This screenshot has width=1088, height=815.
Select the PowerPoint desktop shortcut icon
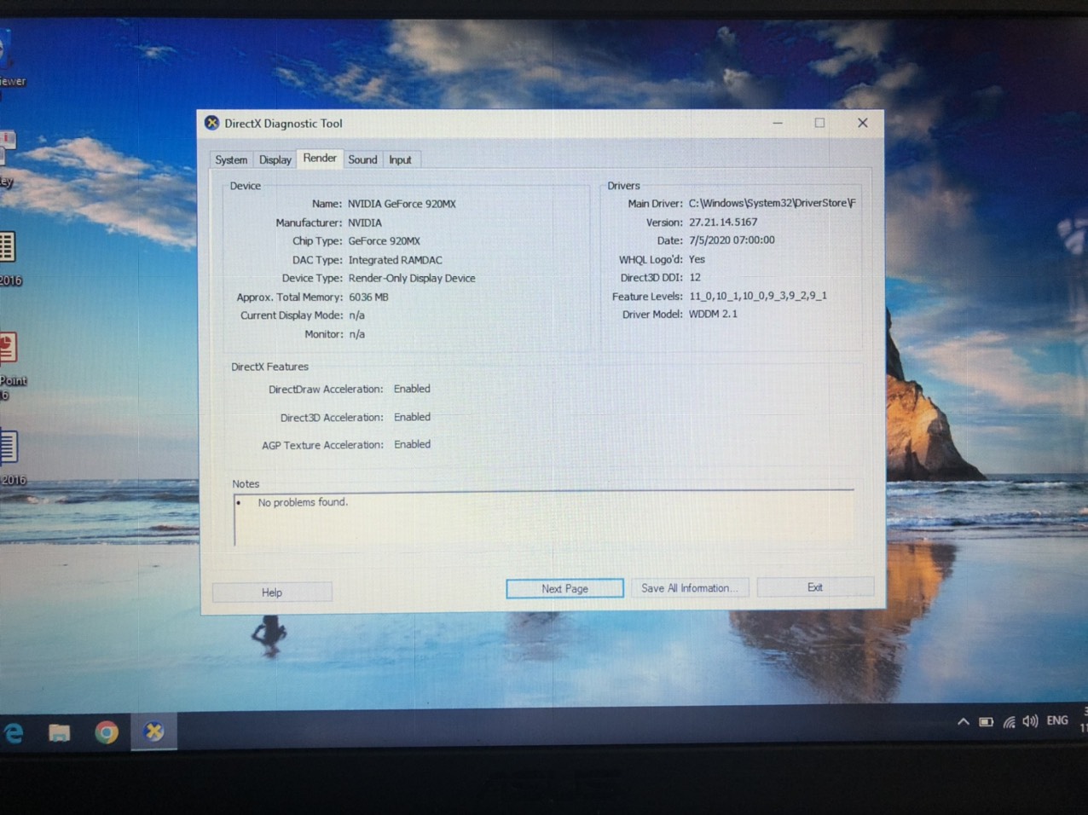tap(9, 348)
